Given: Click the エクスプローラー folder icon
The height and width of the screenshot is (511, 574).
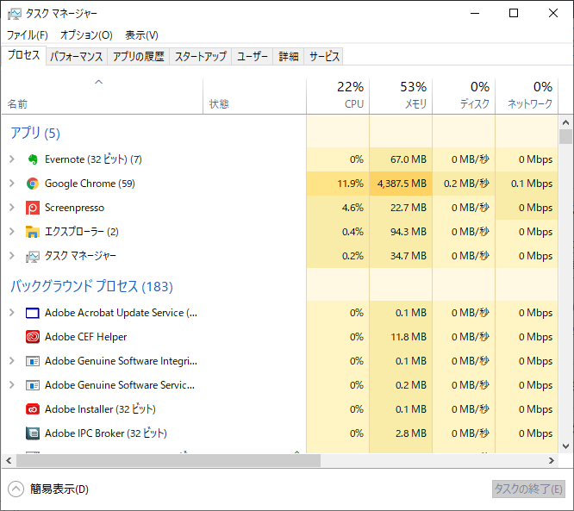Looking at the screenshot, I should pos(33,232).
